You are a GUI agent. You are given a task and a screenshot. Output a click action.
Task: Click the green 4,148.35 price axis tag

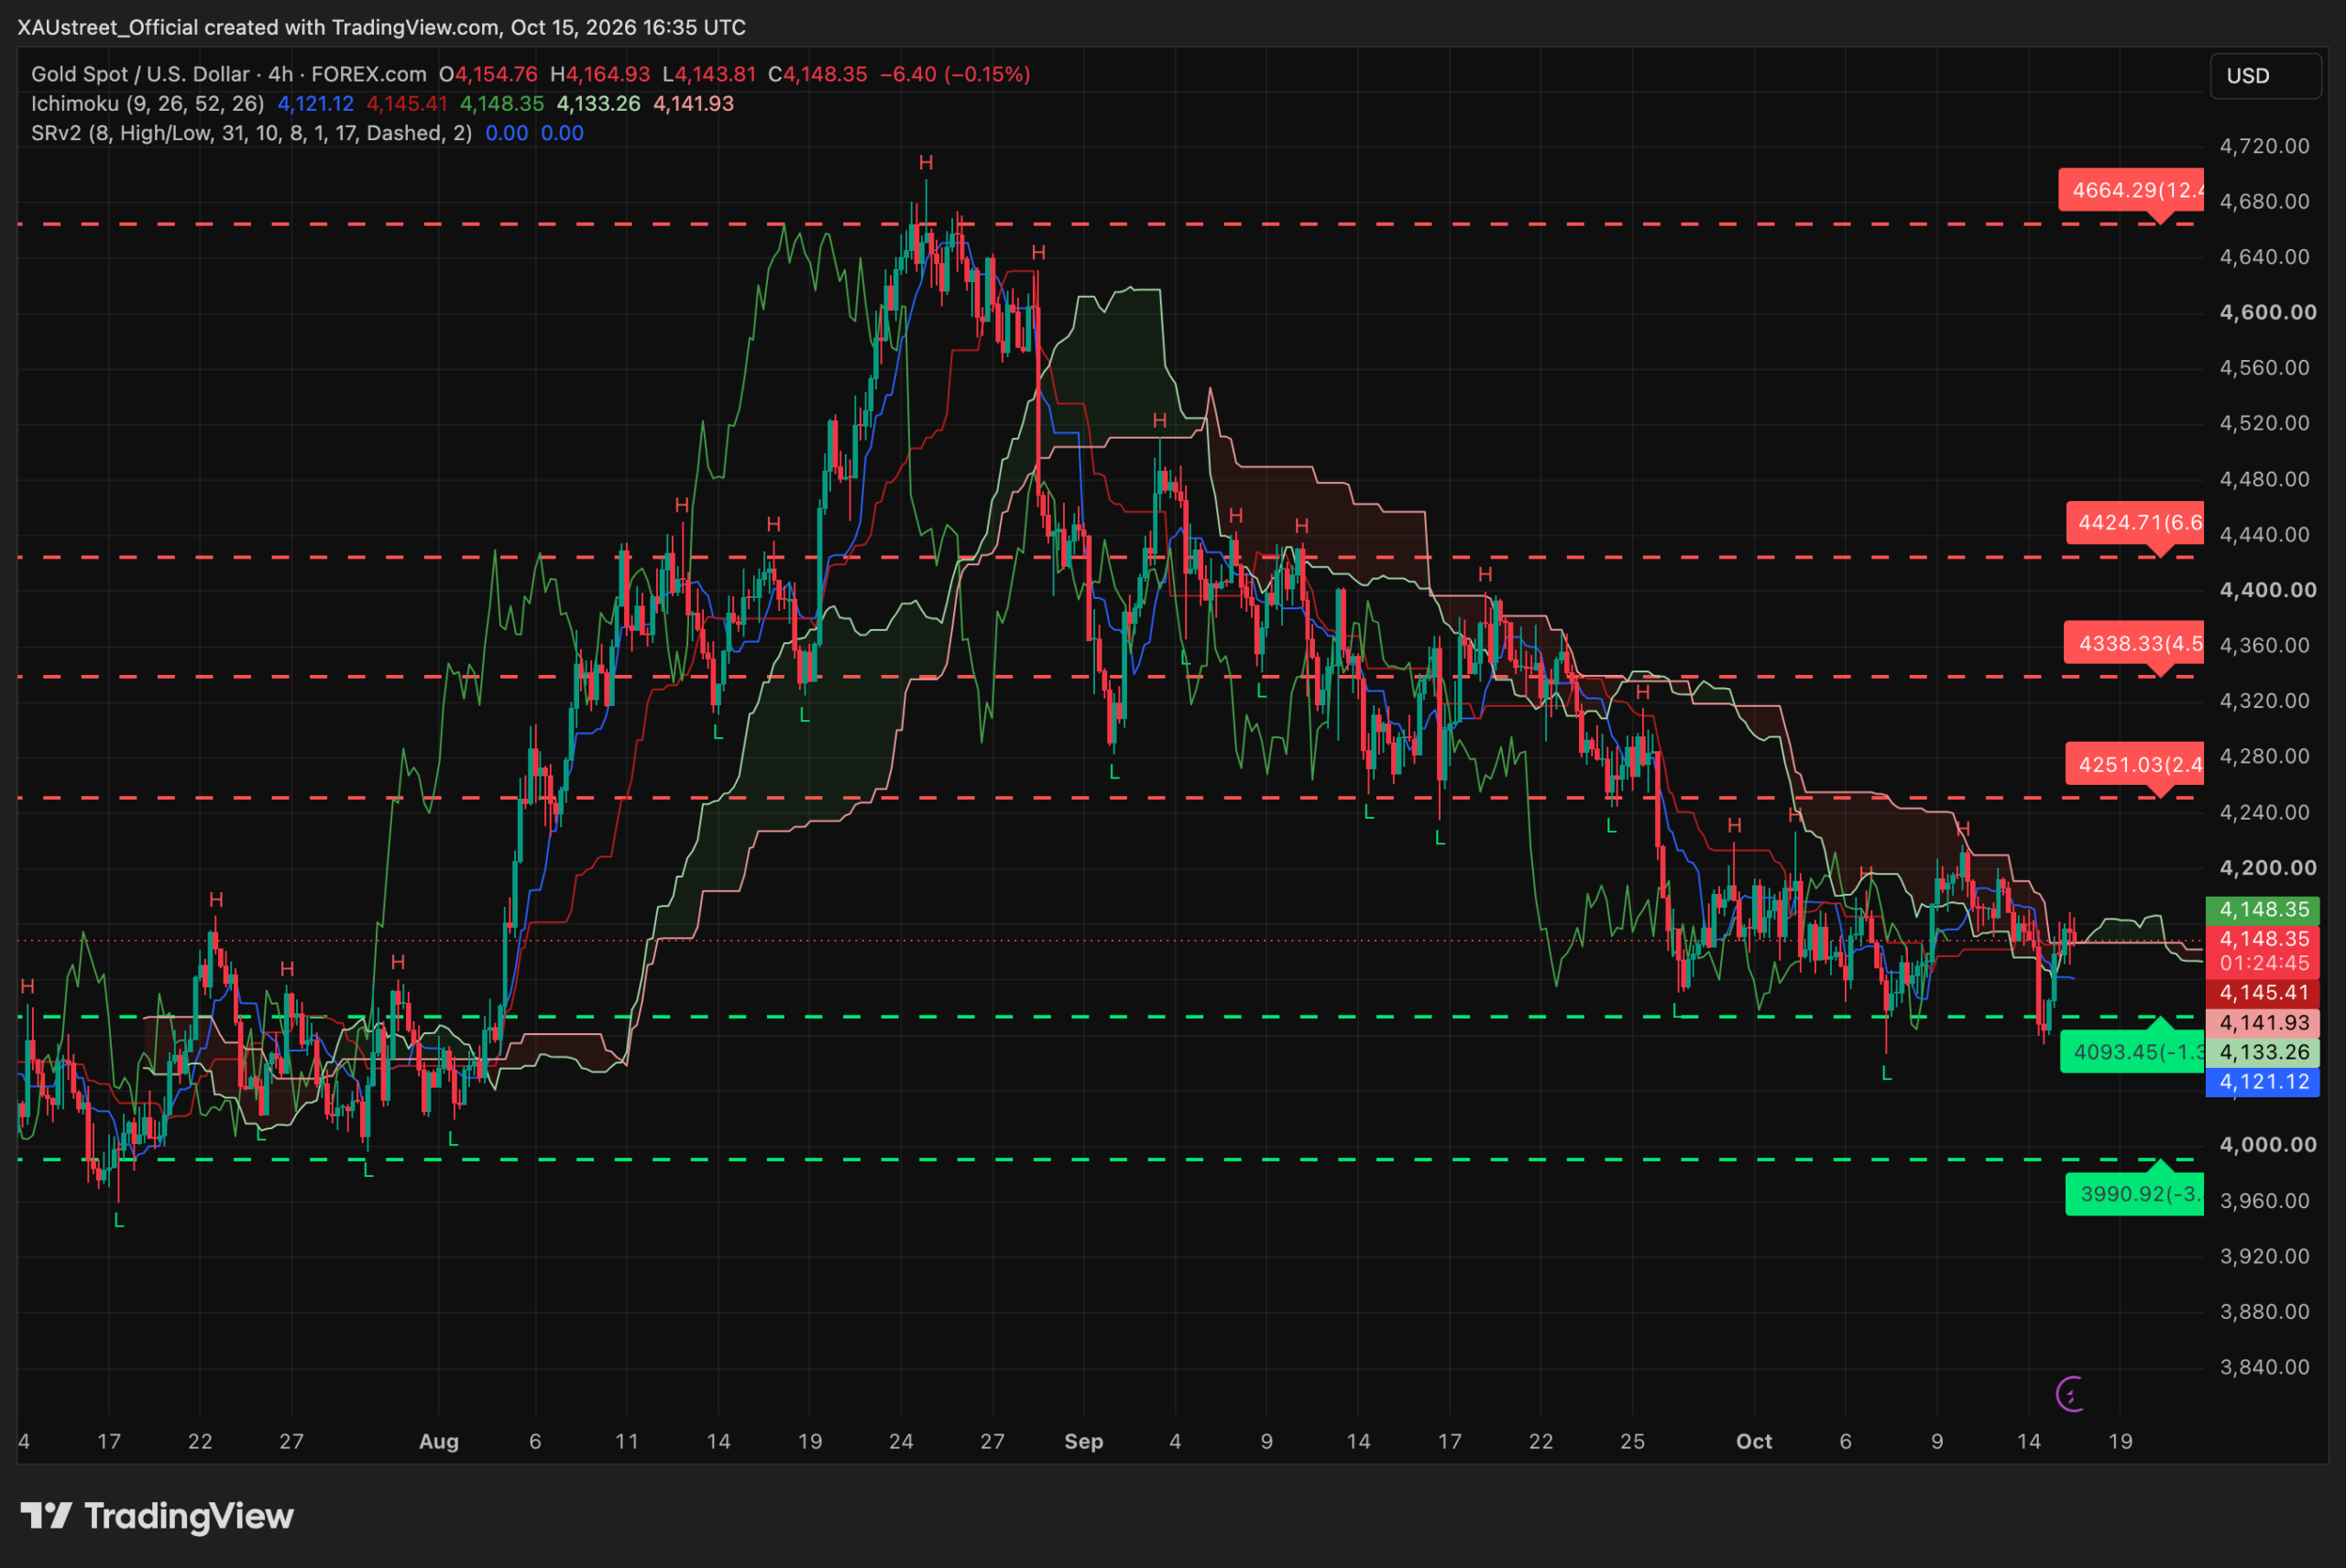coord(2263,910)
